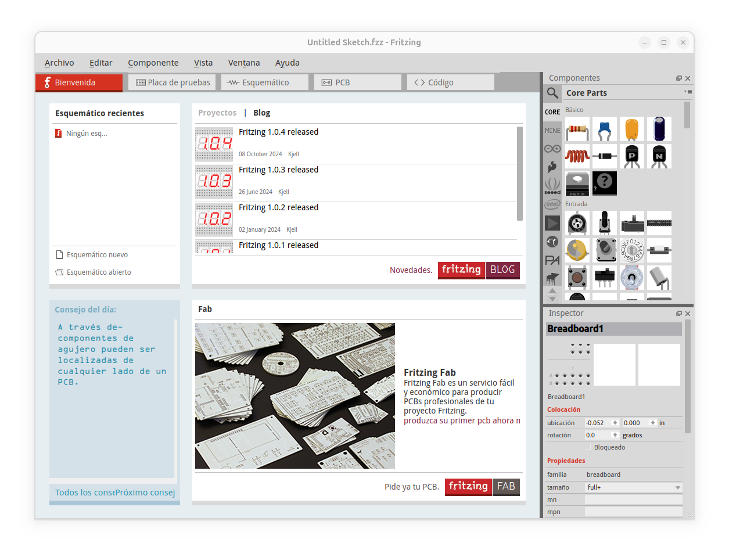This screenshot has height=557, width=729.
Task: Switch to the Código tab
Action: point(451,82)
